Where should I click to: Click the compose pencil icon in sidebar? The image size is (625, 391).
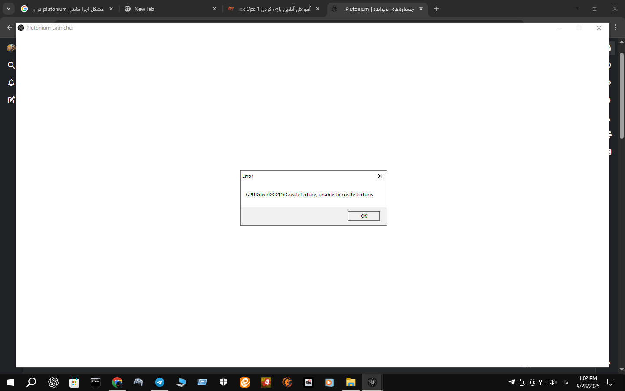point(11,100)
